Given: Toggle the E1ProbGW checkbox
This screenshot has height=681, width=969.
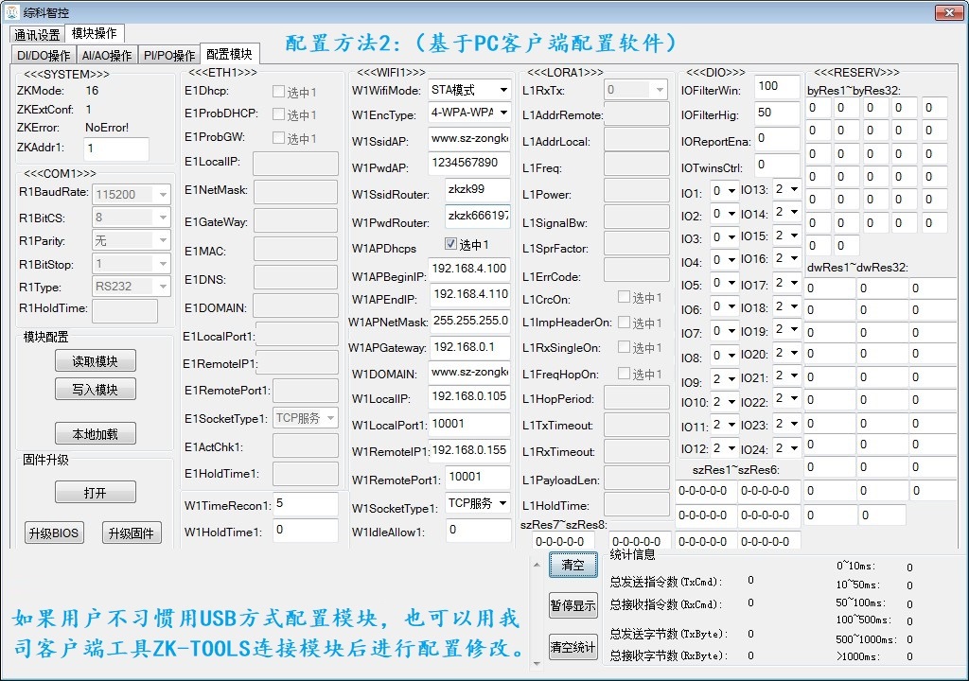Looking at the screenshot, I should coord(279,138).
